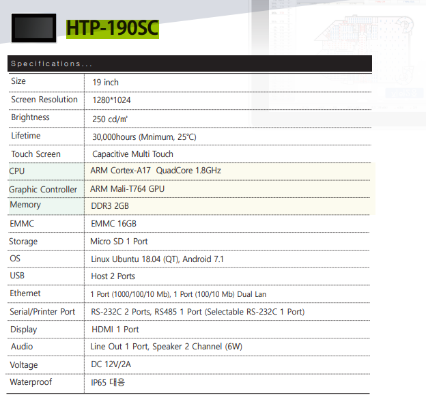
Task: Select the Capacitive Multi Touch text
Action: click(132, 154)
